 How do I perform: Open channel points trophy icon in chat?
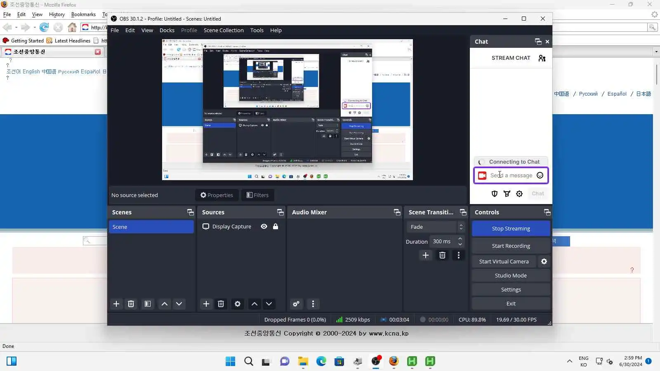[x=507, y=193]
